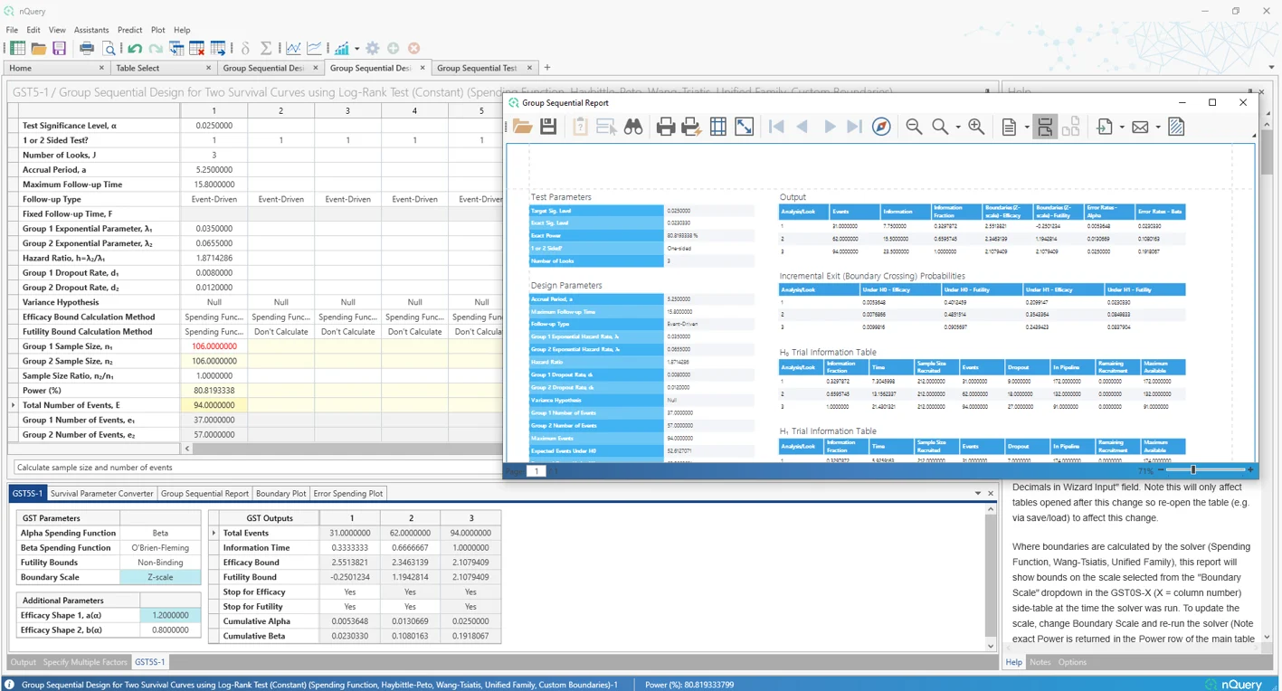Click the Total Number of Events value cell
Image resolution: width=1282 pixels, height=691 pixels.
(x=214, y=405)
